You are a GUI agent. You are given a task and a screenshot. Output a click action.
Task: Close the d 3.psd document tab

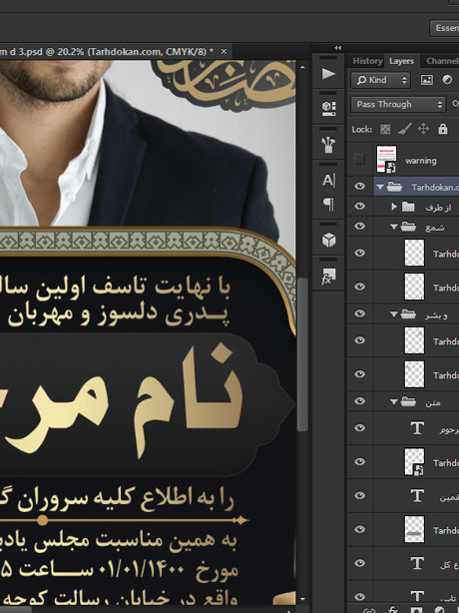[224, 51]
